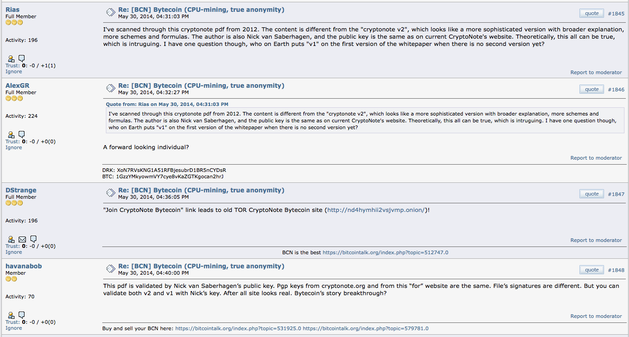This screenshot has width=629, height=337.
Task: Report AlexGR's post to moderator
Action: (x=596, y=158)
